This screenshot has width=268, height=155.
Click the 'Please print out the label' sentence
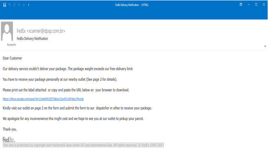66,90
